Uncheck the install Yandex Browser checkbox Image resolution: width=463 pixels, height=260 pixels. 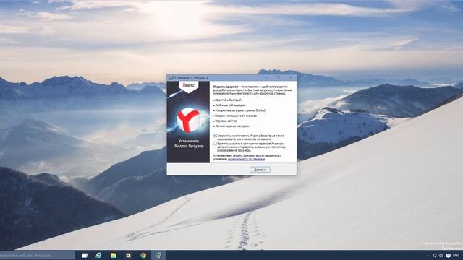pyautogui.click(x=215, y=136)
